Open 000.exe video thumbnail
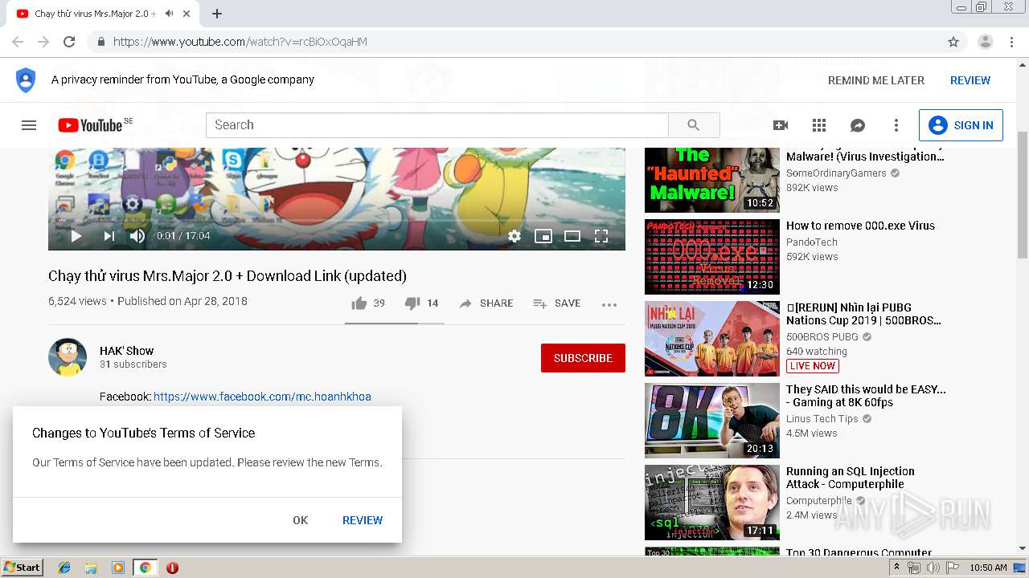The height and width of the screenshot is (578, 1029). pos(712,257)
